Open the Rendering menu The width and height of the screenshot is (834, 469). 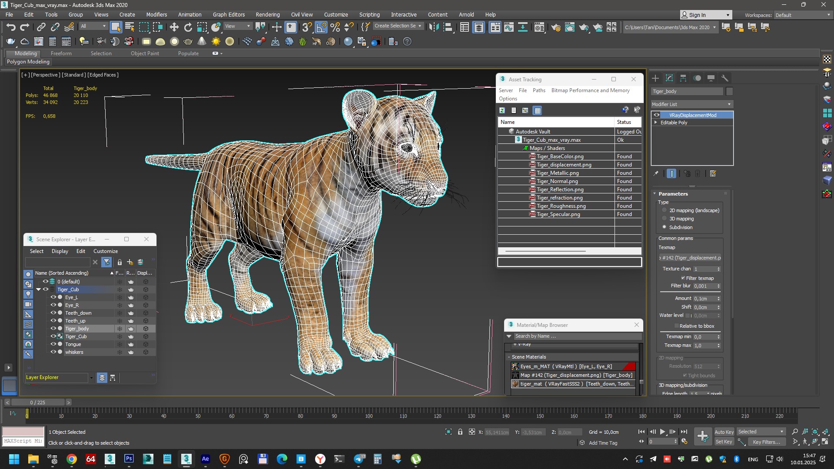coord(267,14)
